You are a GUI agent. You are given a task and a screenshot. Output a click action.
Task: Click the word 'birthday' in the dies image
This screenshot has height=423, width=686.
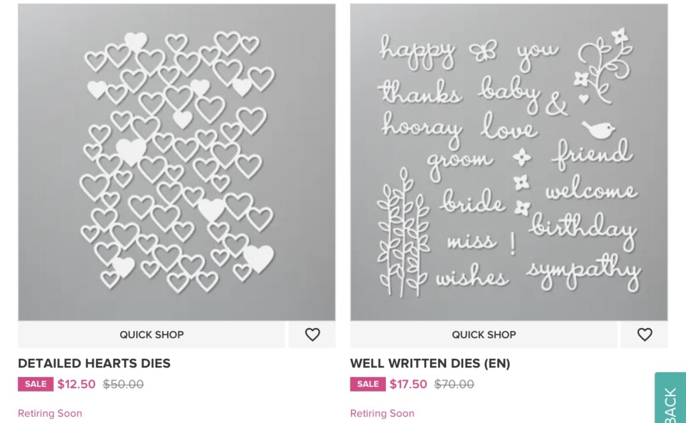click(x=583, y=228)
